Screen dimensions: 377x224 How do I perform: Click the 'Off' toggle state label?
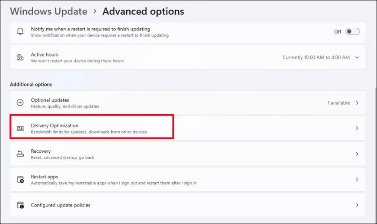[338, 32]
